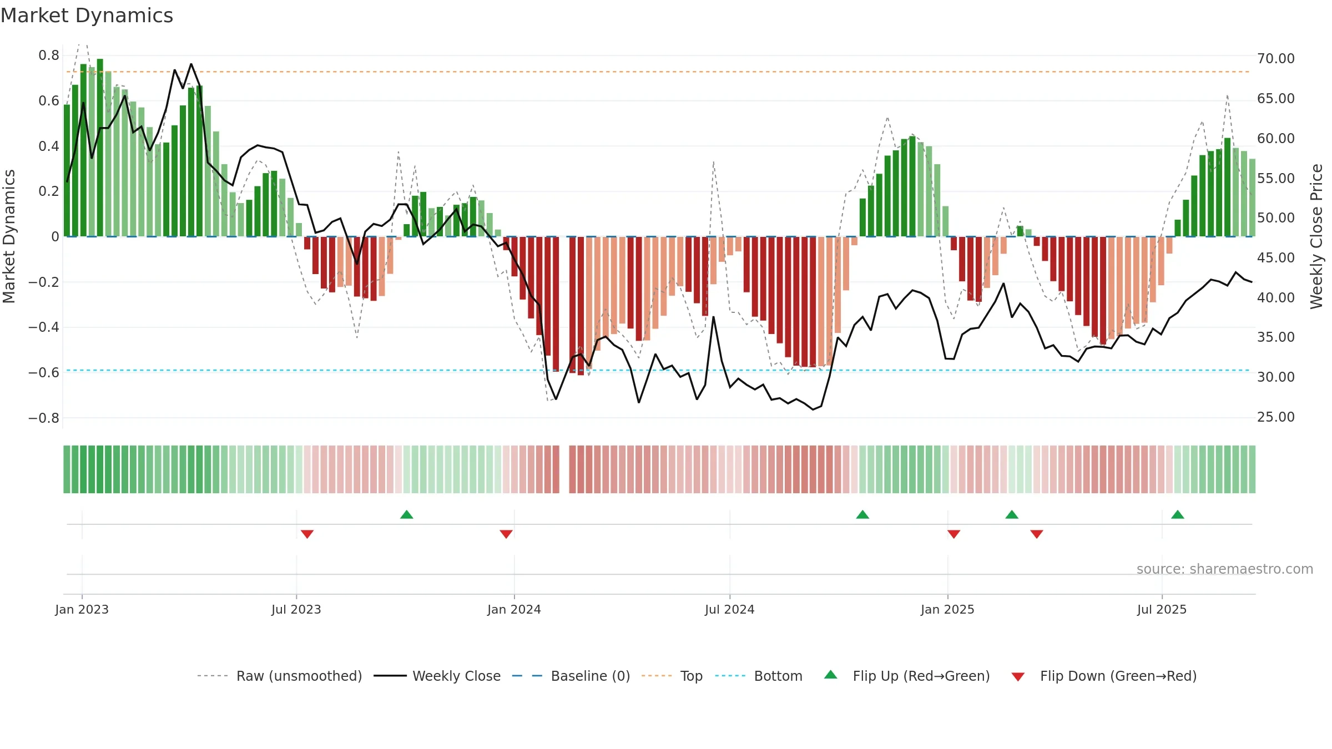Click flip-down marker just after Jan 2025
Viewport: 1332px width, 749px height.
coord(954,534)
